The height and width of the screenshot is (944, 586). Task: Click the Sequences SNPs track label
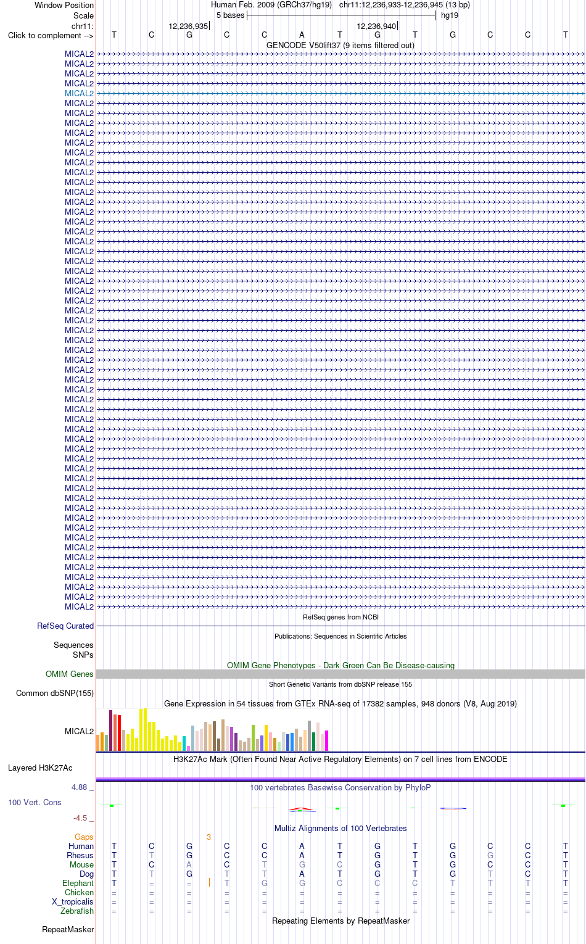(x=73, y=650)
